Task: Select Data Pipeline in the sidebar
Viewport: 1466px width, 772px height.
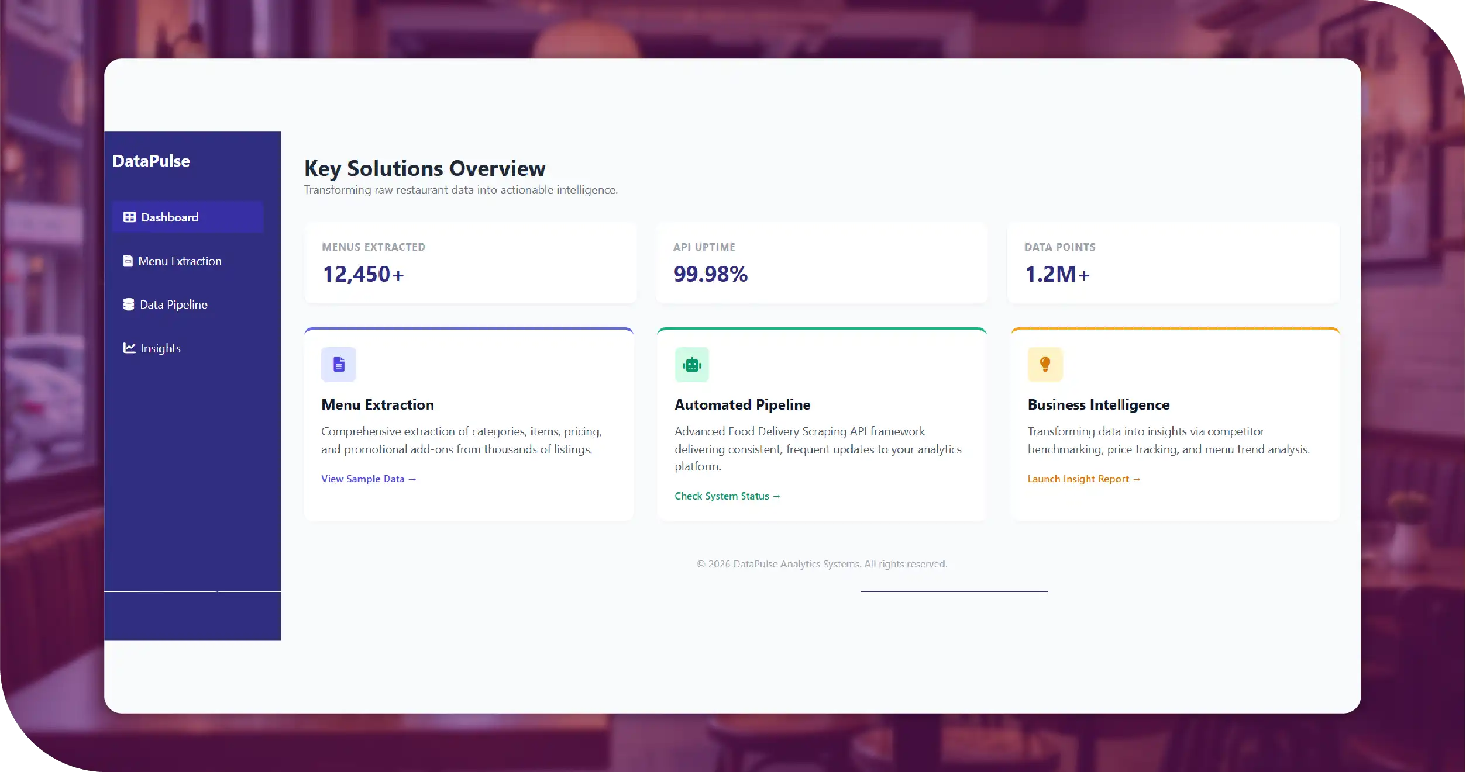Action: click(188, 304)
